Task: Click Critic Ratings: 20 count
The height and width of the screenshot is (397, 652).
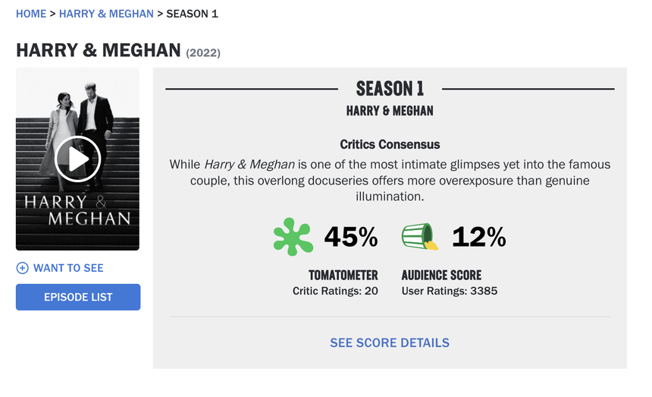Action: click(x=335, y=291)
